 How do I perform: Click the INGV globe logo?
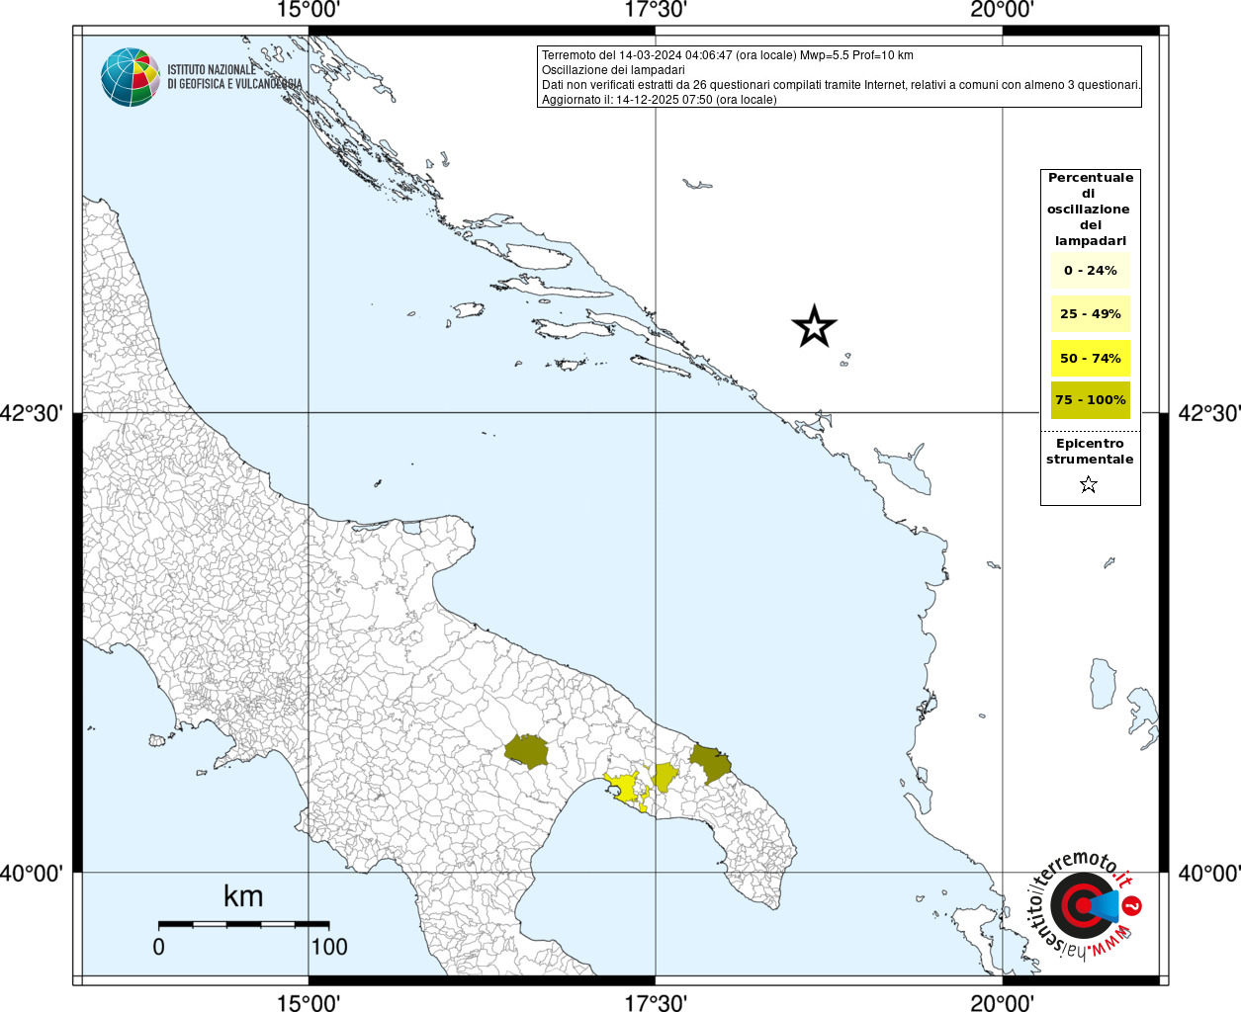pyautogui.click(x=131, y=77)
